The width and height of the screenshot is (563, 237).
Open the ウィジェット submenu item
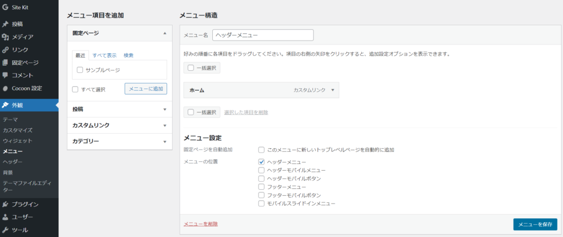tap(17, 140)
